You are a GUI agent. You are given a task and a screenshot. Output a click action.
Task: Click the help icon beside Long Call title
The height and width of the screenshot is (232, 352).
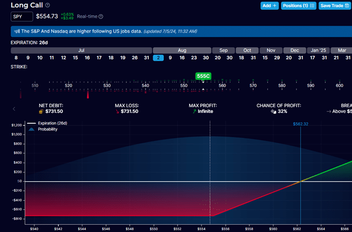click(x=47, y=5)
